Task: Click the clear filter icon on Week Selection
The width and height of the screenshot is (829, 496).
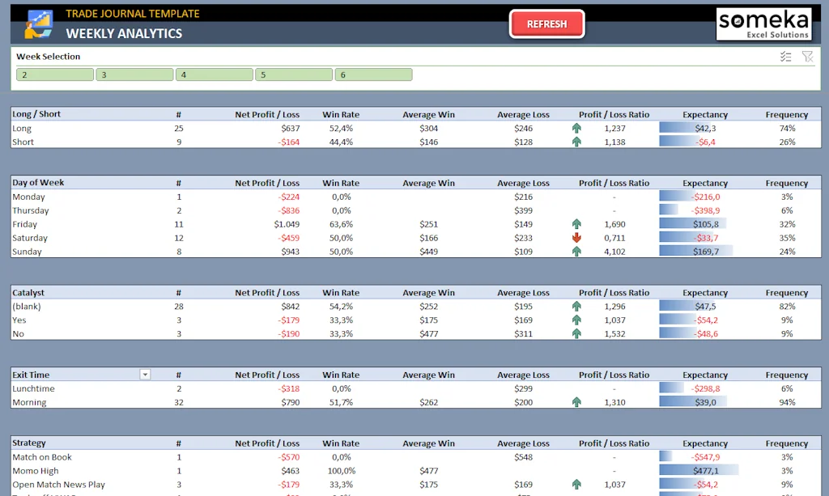Action: (x=806, y=56)
